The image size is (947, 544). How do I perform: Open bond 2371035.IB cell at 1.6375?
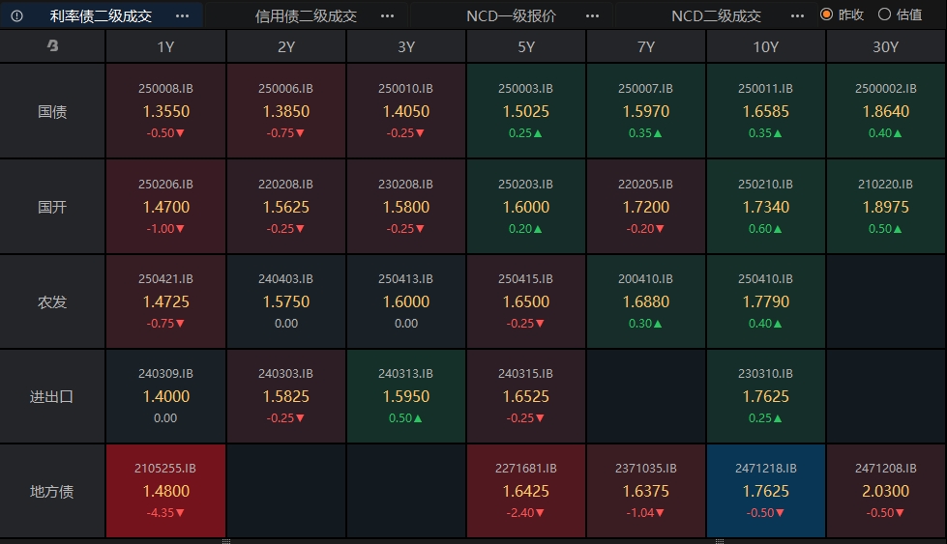point(645,491)
